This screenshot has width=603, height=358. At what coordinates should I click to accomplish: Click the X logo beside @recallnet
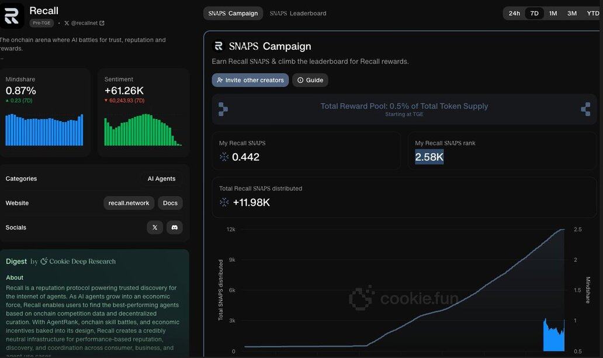pos(67,23)
